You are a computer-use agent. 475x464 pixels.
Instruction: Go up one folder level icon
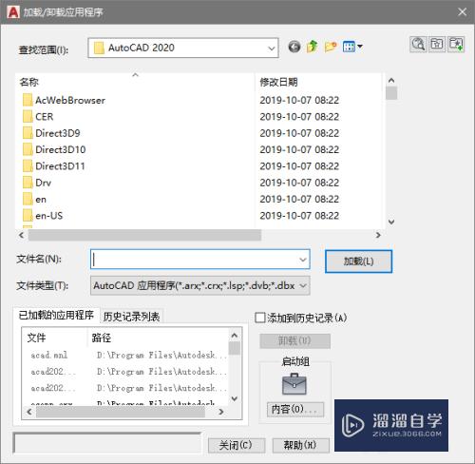pos(313,47)
